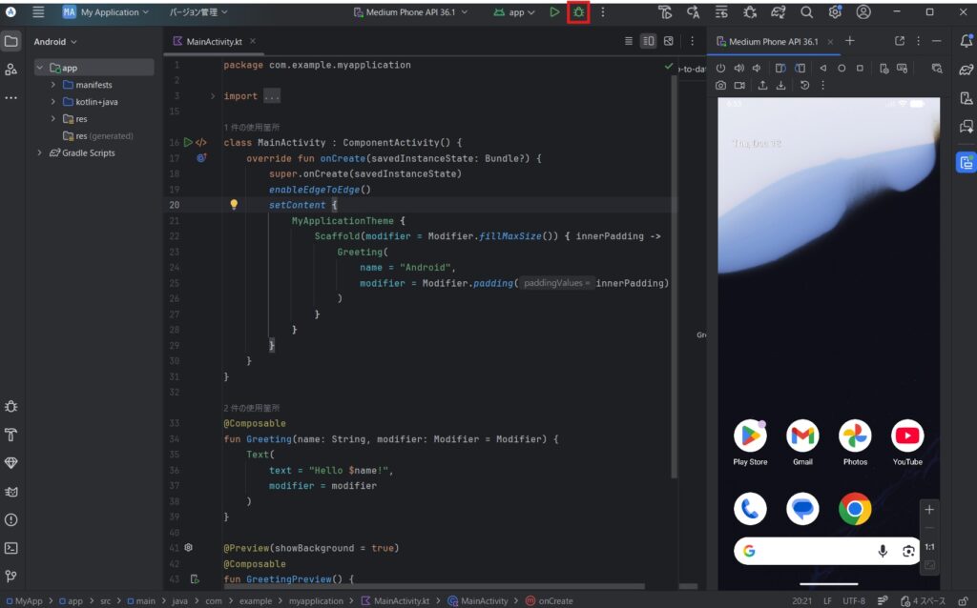Open the Build hammer tool window
The image size is (977, 608).
click(11, 435)
